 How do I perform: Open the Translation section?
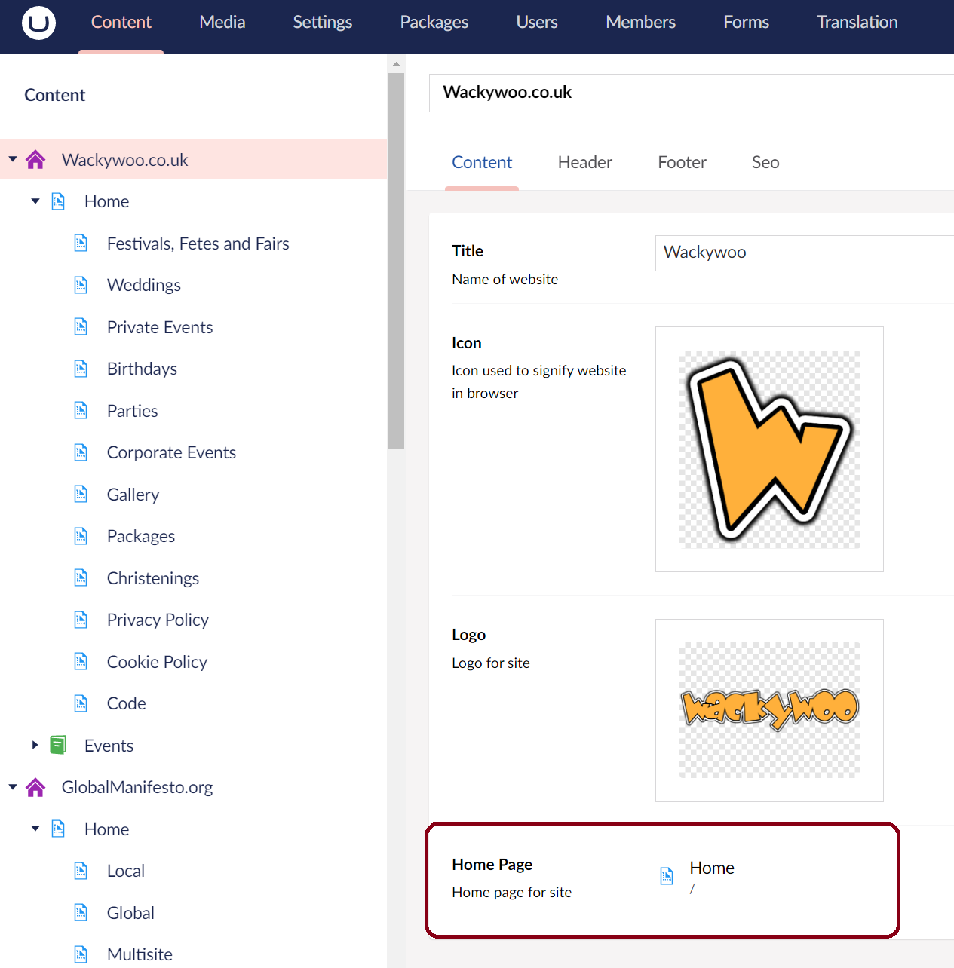(857, 23)
